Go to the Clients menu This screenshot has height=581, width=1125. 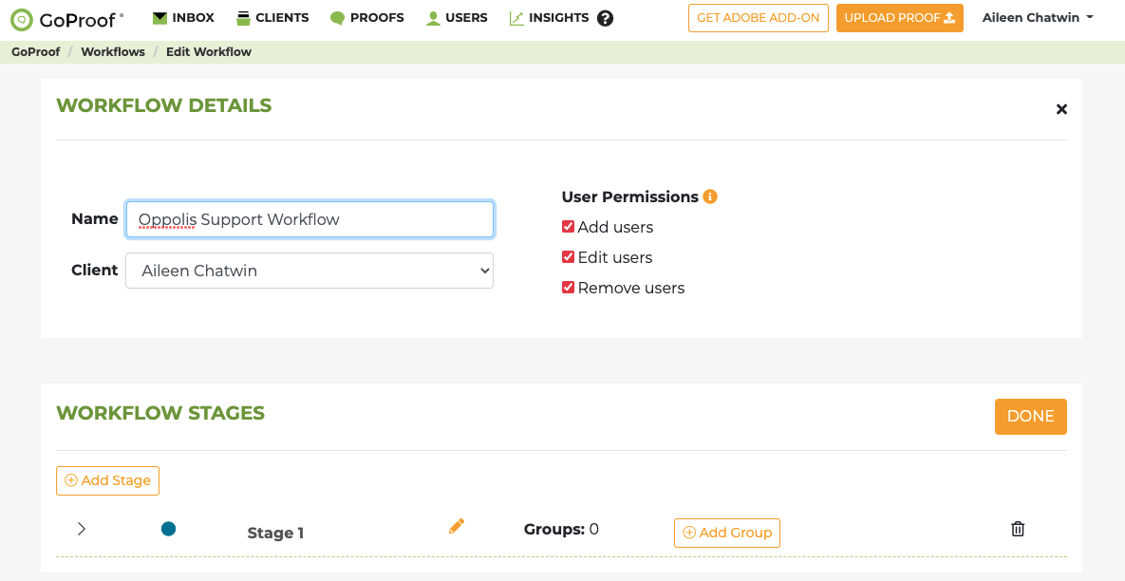point(272,18)
